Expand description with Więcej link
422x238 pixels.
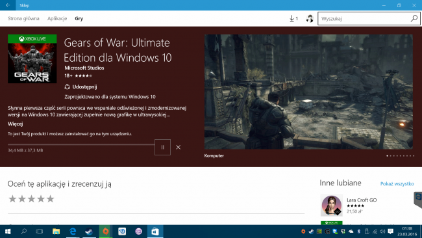tap(16, 124)
